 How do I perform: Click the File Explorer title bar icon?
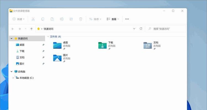point(11,11)
